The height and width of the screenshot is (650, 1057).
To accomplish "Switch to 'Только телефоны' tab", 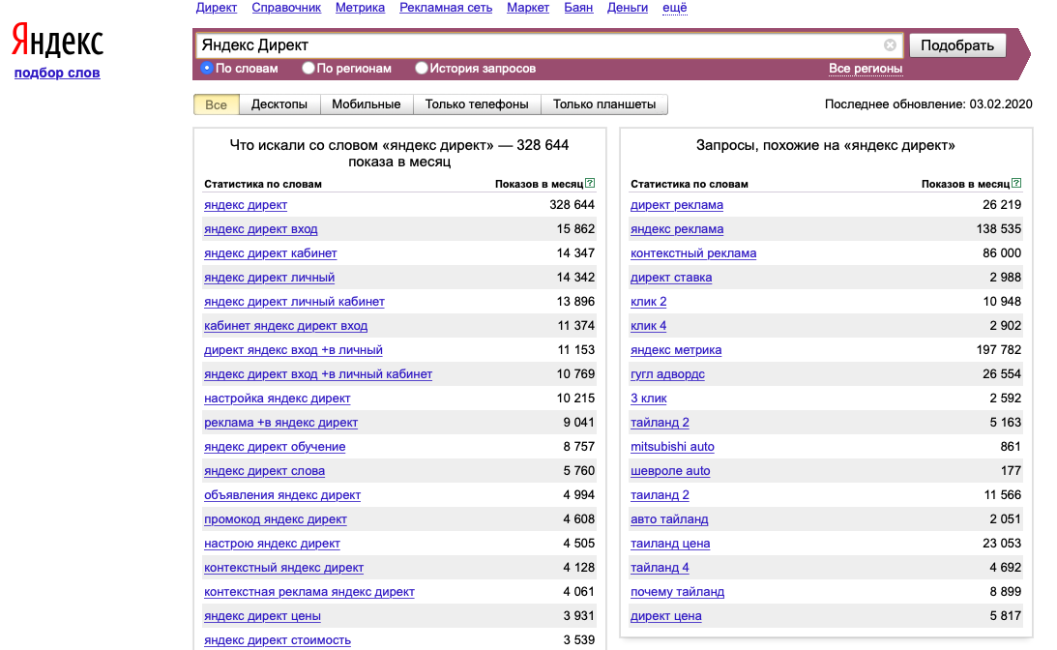I will 477,104.
